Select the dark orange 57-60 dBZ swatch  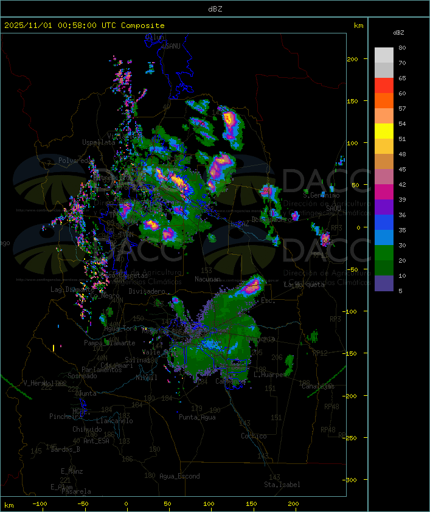[x=384, y=101]
